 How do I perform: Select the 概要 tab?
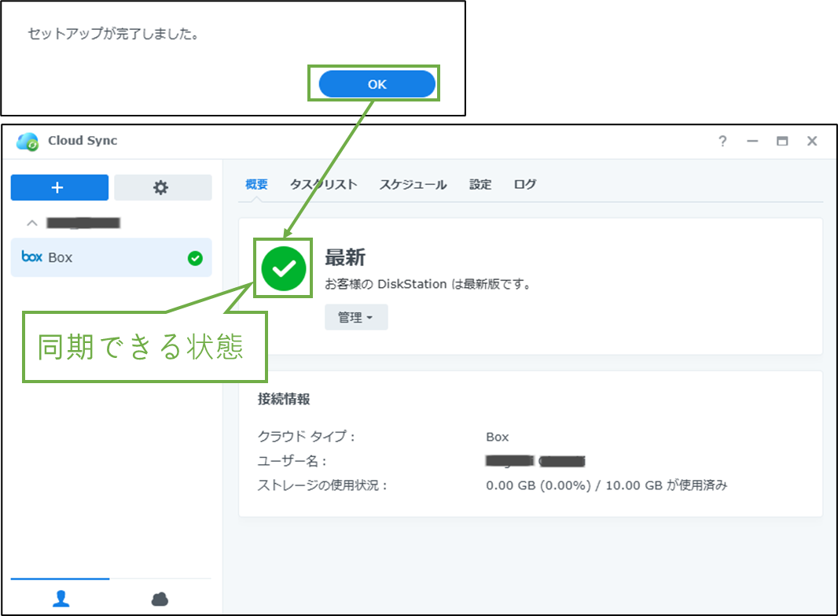(x=255, y=184)
